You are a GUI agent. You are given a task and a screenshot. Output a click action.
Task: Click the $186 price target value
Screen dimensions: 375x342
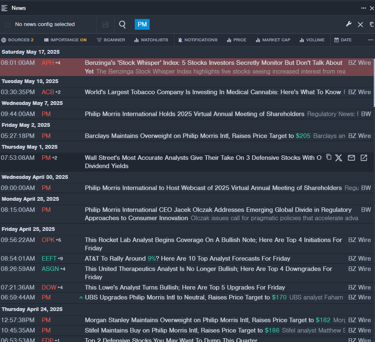pyautogui.click(x=272, y=330)
